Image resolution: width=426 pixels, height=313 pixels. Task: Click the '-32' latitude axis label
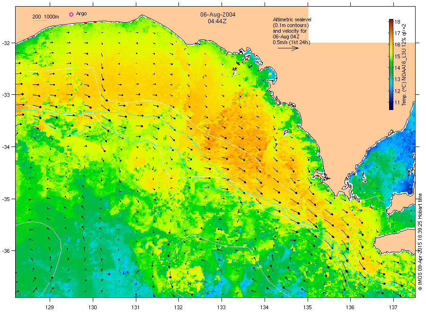tap(6, 43)
